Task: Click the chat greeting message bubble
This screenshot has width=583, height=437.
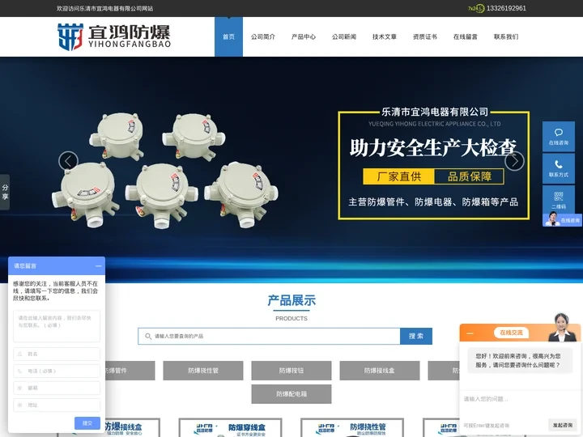Action: [x=520, y=360]
